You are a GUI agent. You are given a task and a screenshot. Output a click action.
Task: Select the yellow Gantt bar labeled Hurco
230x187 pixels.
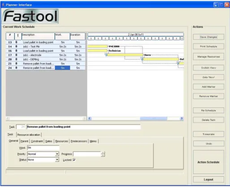point(125,55)
